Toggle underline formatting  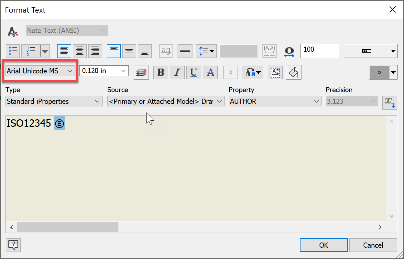click(193, 72)
